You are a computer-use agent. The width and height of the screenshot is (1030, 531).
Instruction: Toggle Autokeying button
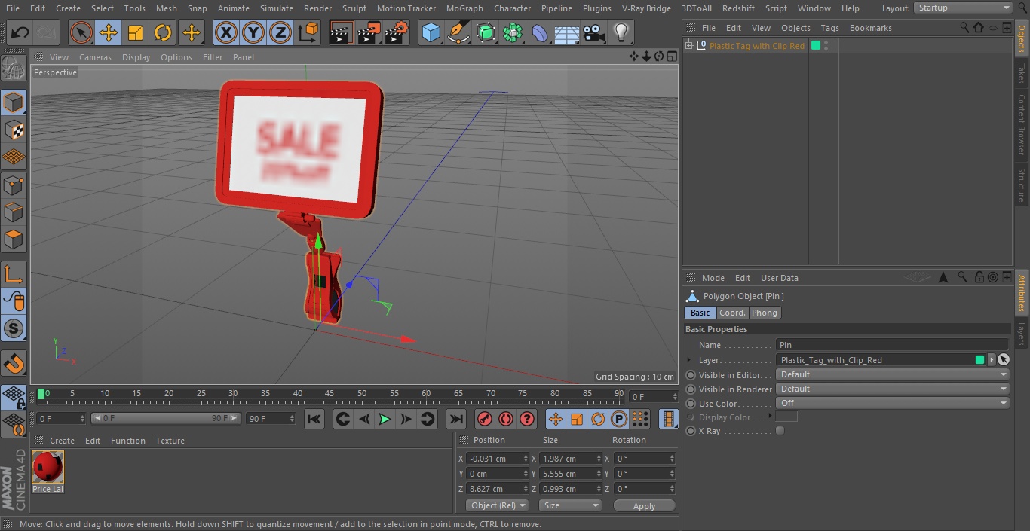(506, 419)
